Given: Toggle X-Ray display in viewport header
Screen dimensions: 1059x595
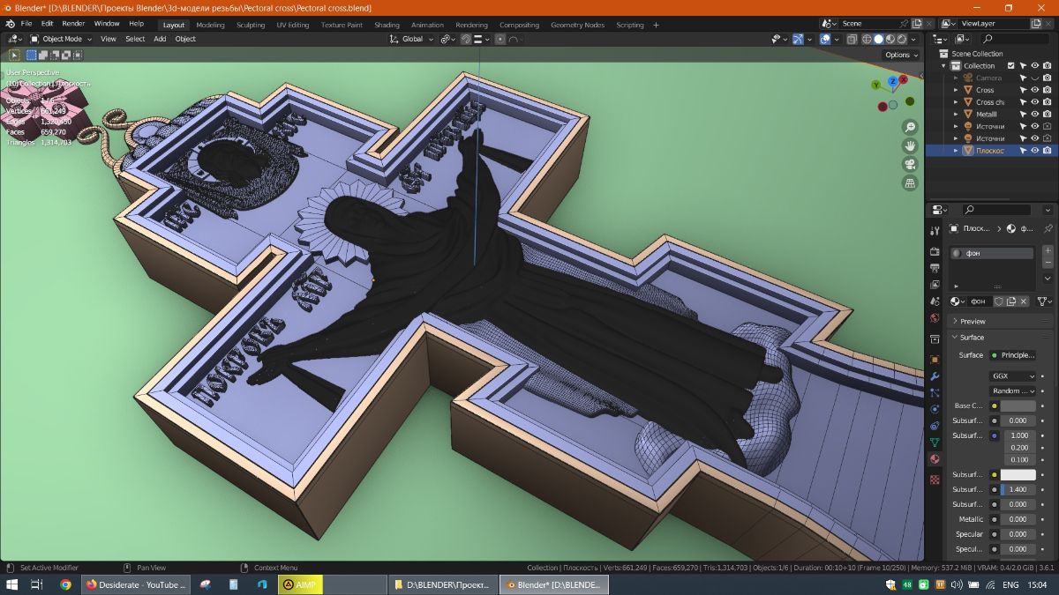Looking at the screenshot, I should click(852, 39).
